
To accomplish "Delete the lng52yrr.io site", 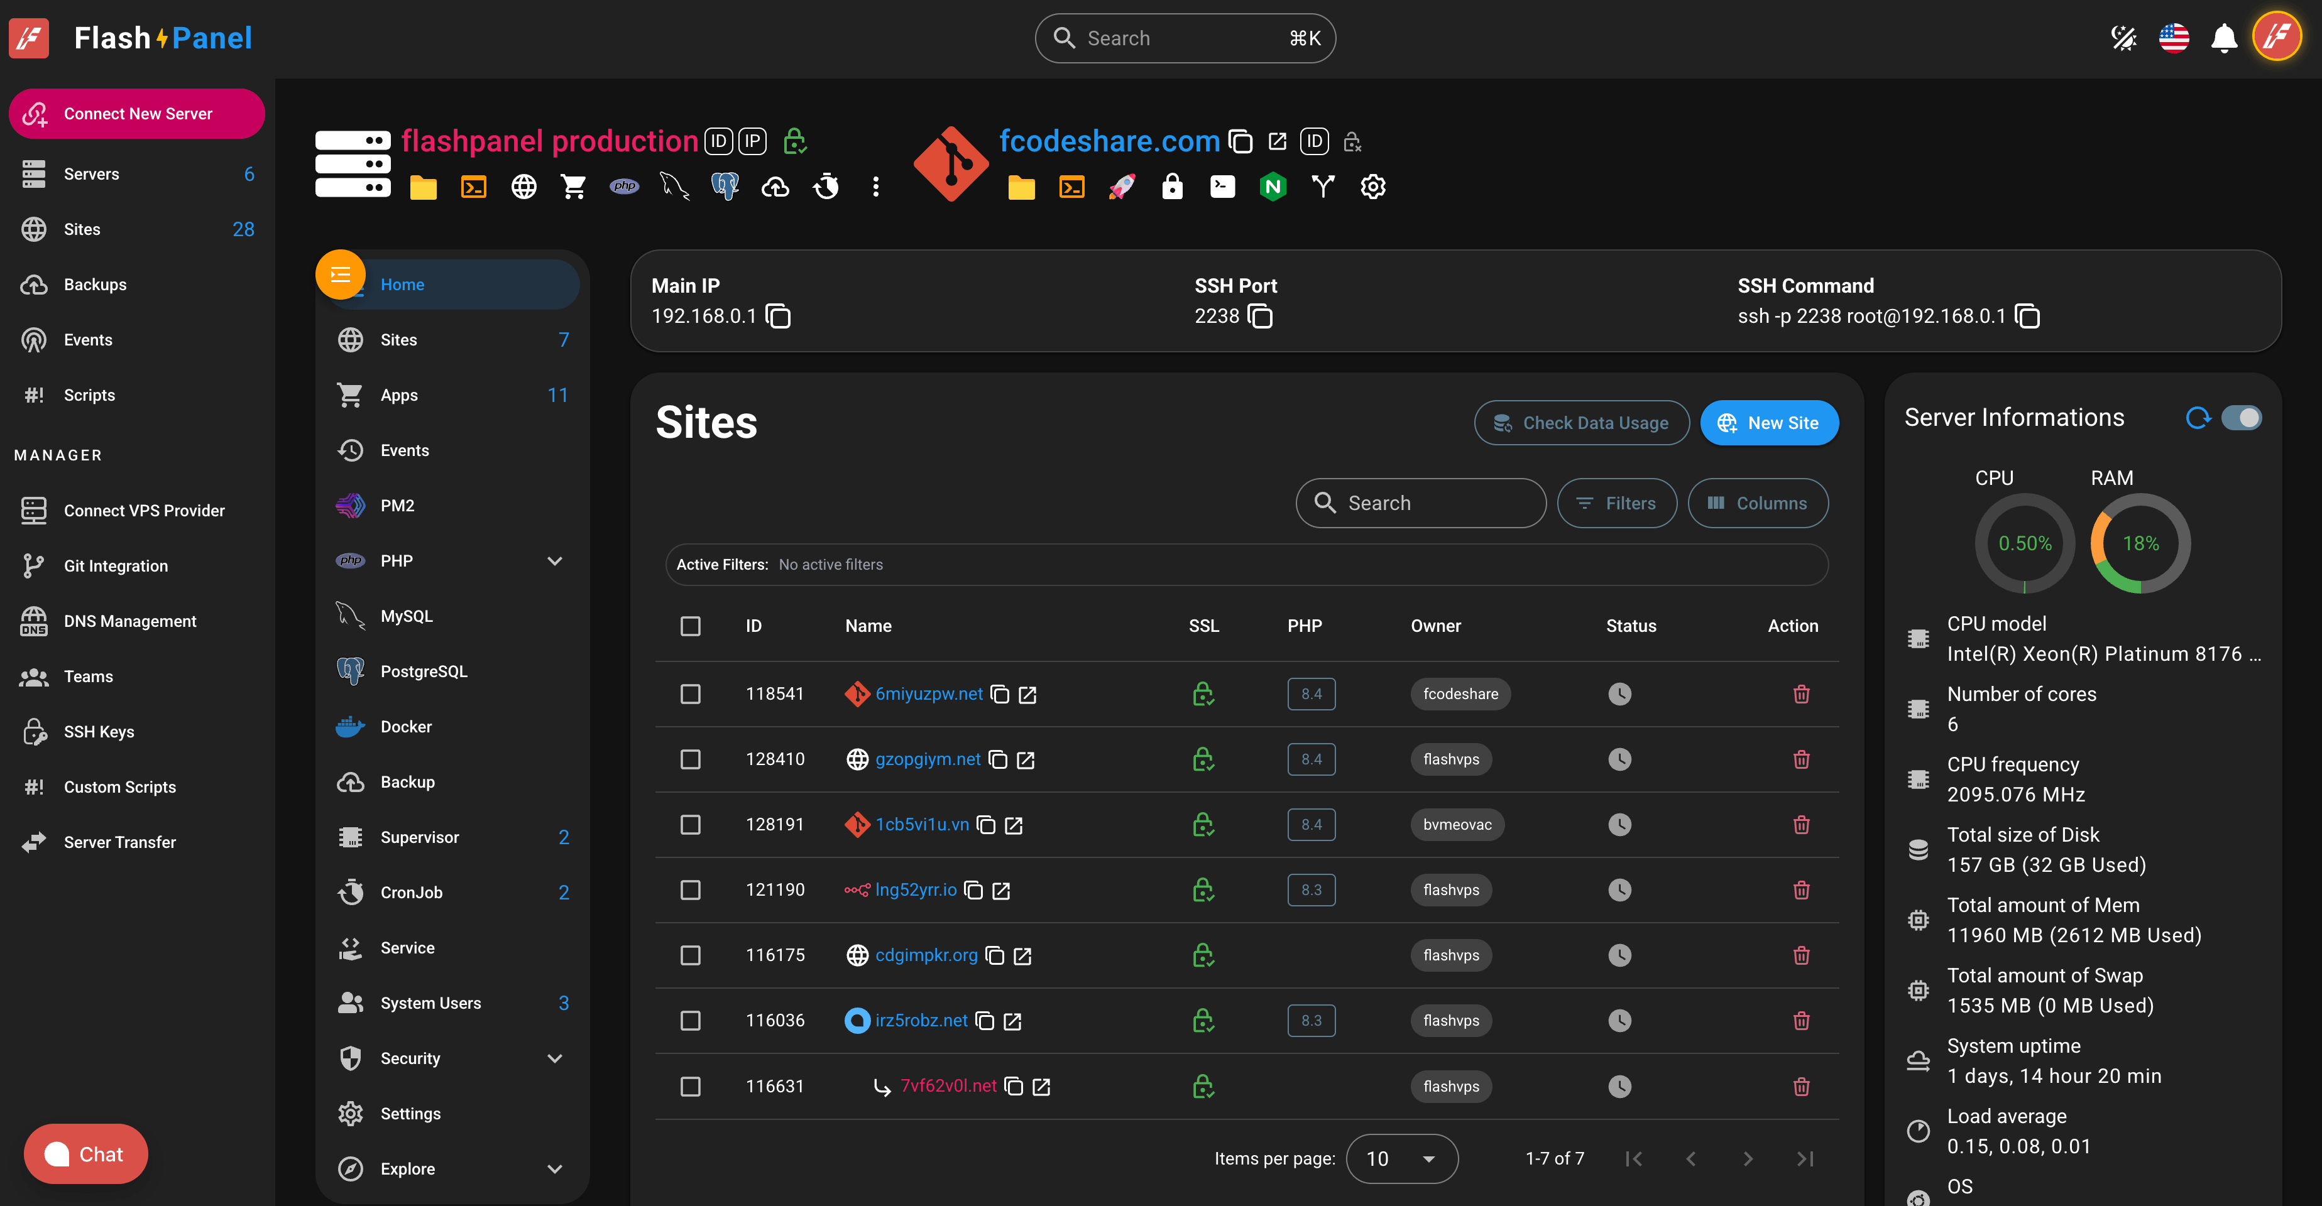I will click(1801, 890).
